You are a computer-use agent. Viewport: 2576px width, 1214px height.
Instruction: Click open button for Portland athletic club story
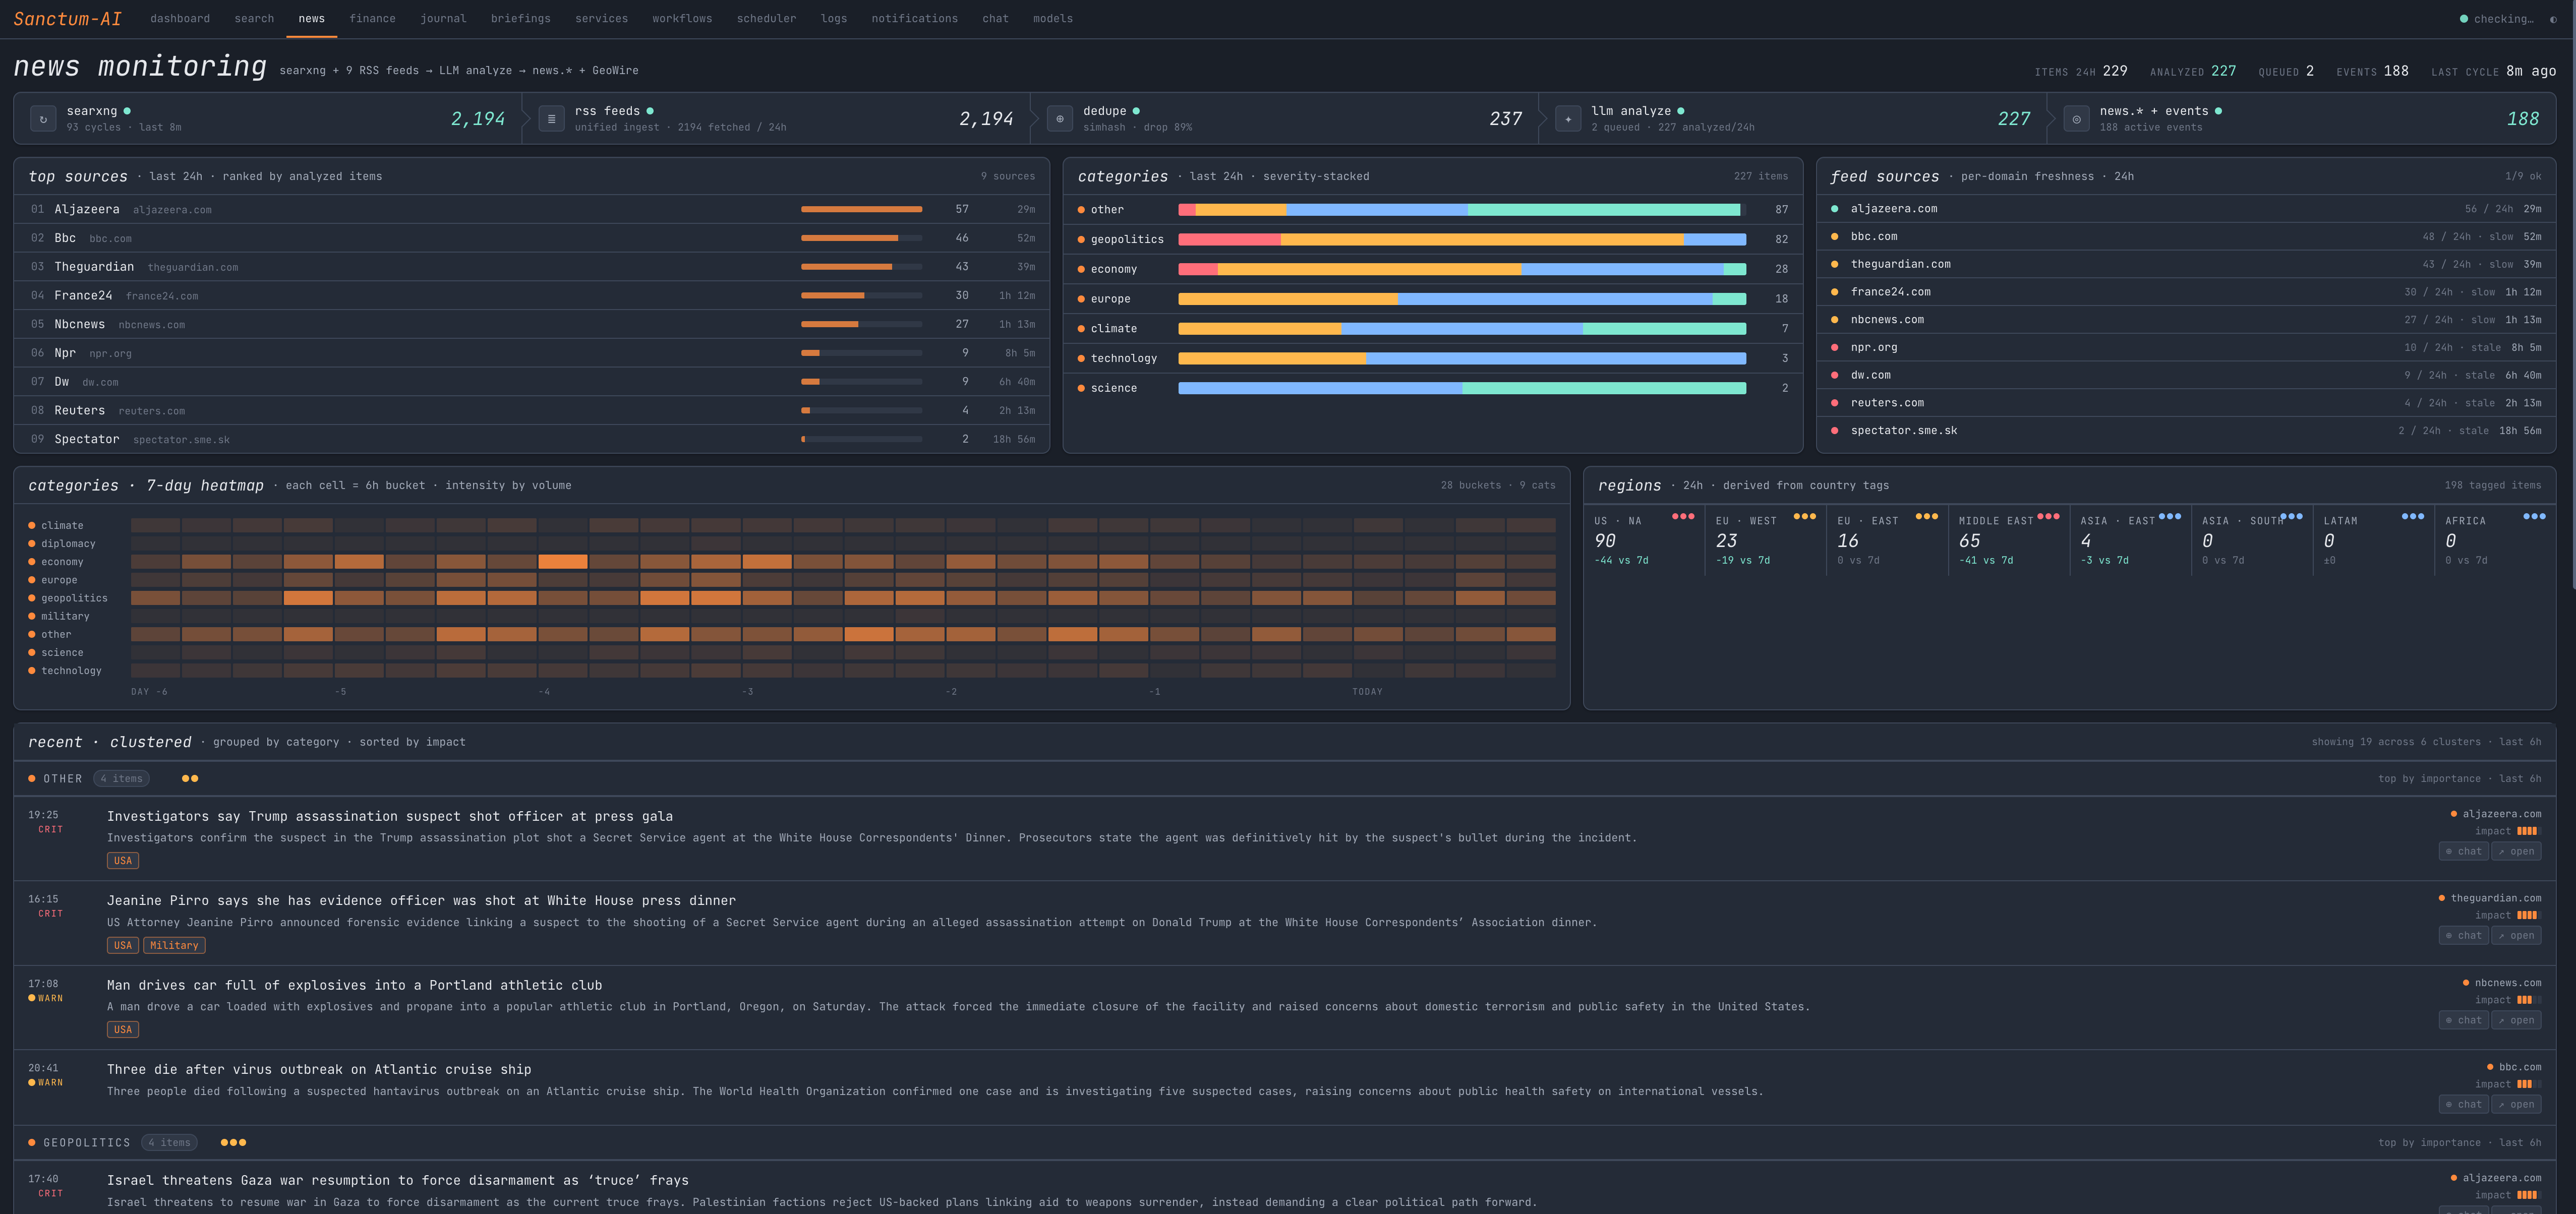[x=2516, y=1021]
